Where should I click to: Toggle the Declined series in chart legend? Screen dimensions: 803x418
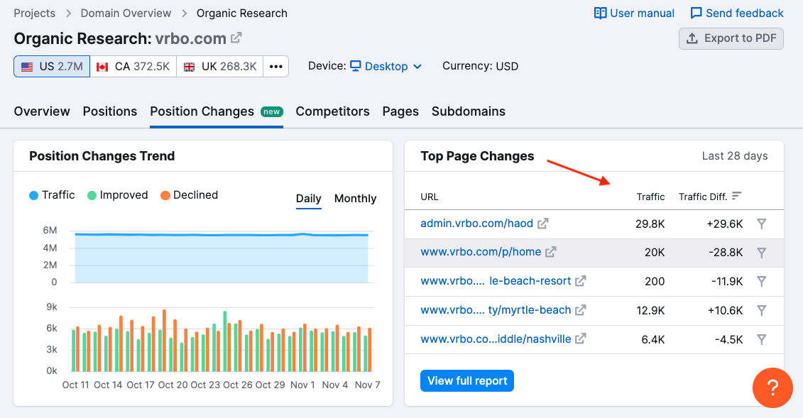[189, 195]
